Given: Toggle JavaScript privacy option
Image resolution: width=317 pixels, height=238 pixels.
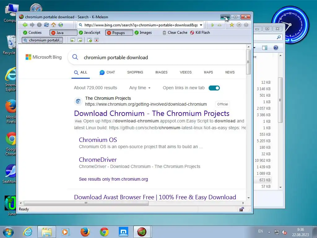Looking at the screenshot, I should click(x=89, y=33).
